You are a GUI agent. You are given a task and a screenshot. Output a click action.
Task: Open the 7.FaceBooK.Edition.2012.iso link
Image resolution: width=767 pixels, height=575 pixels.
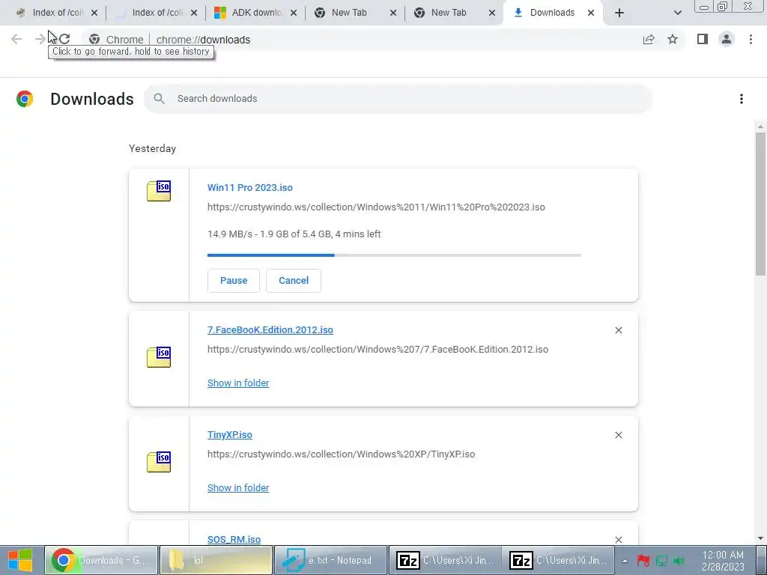270,330
